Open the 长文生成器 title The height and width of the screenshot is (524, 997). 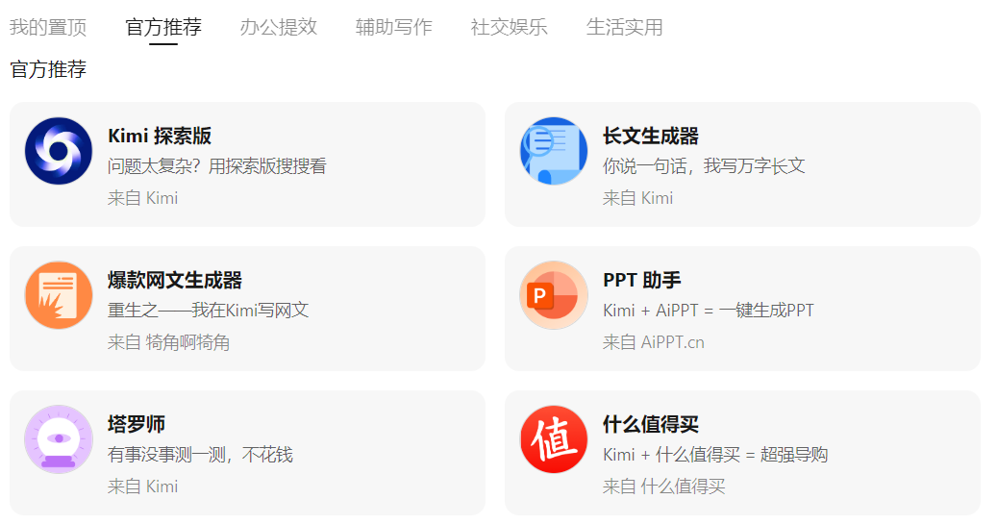(651, 137)
